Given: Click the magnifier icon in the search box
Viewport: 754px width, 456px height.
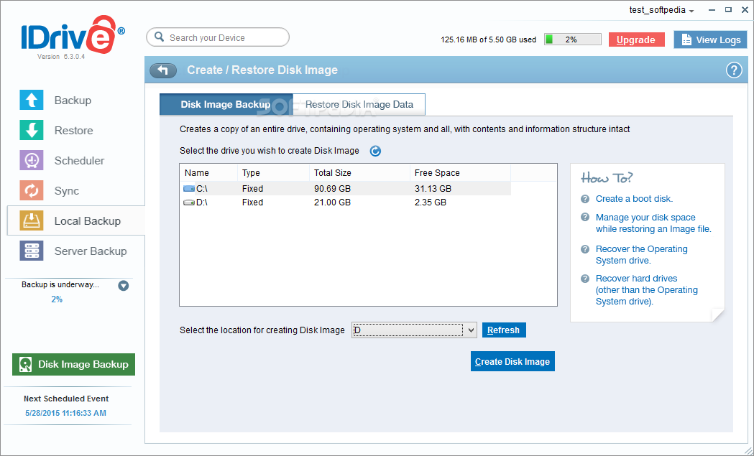Looking at the screenshot, I should click(x=159, y=37).
